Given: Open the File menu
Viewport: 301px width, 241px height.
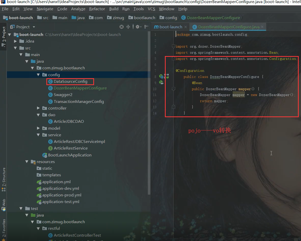Looking at the screenshot, I should [5, 9].
